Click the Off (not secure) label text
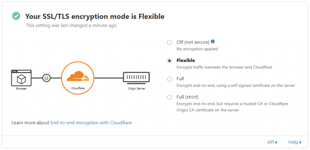The image size is (310, 150). click(193, 42)
